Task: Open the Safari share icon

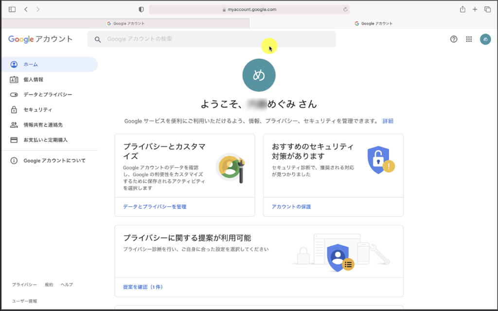Action: coord(463,9)
